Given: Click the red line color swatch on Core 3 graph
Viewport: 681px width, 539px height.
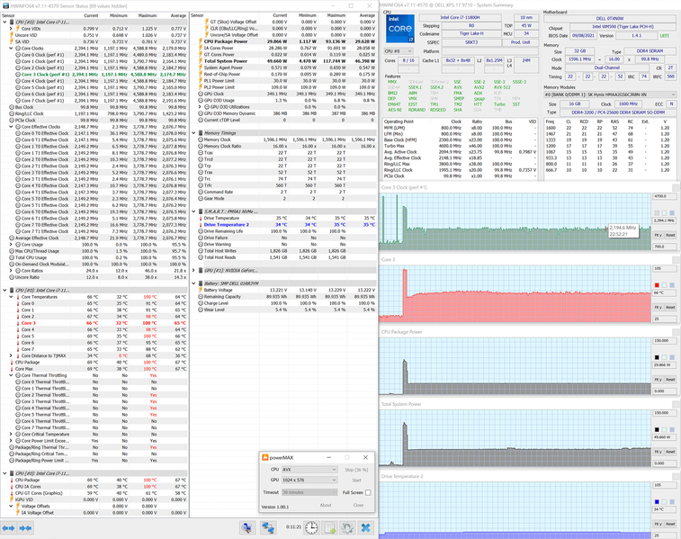Looking at the screenshot, I should click(657, 285).
